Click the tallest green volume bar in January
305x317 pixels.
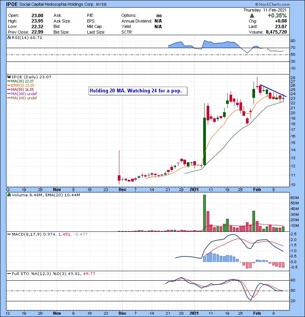[204, 213]
